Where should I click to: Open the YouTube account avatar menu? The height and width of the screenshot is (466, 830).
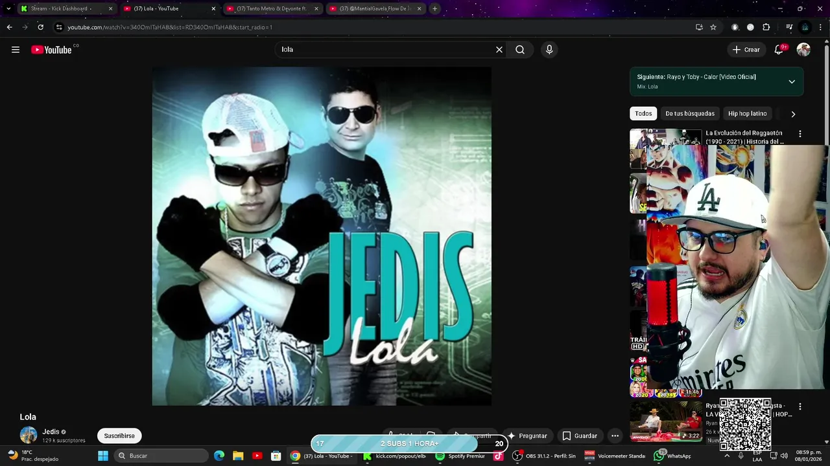[803, 50]
